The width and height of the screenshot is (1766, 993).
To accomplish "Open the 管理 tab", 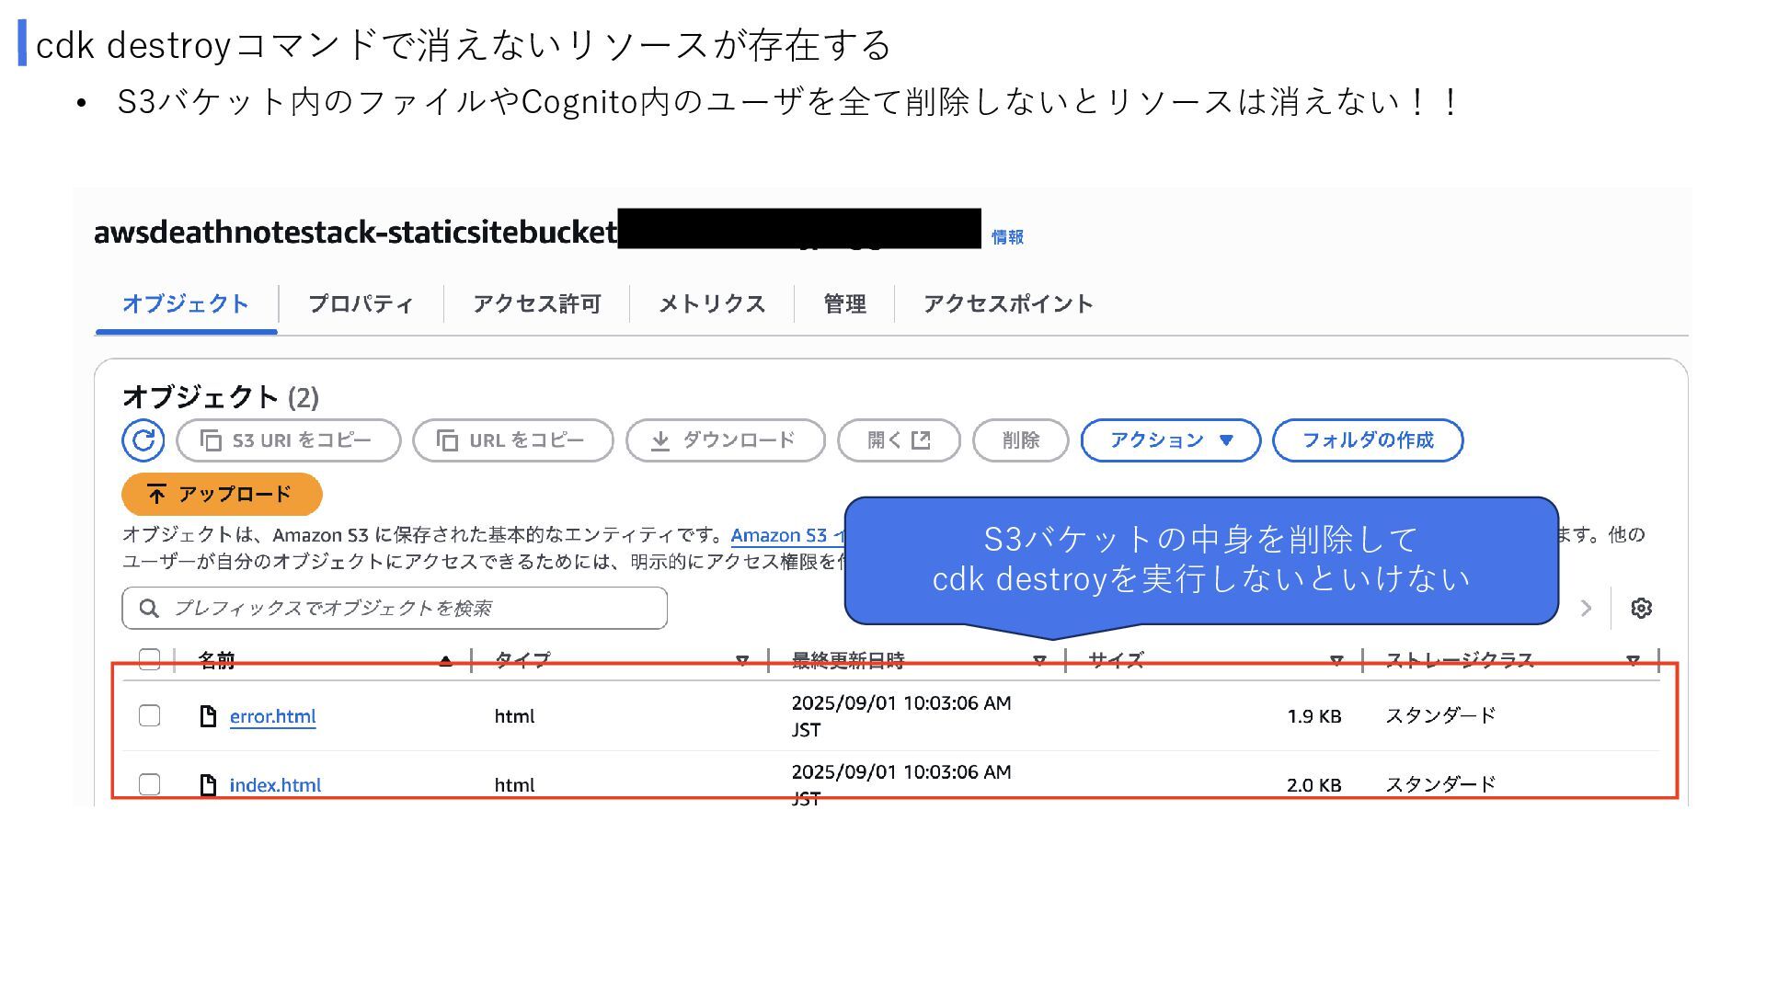I will [844, 304].
